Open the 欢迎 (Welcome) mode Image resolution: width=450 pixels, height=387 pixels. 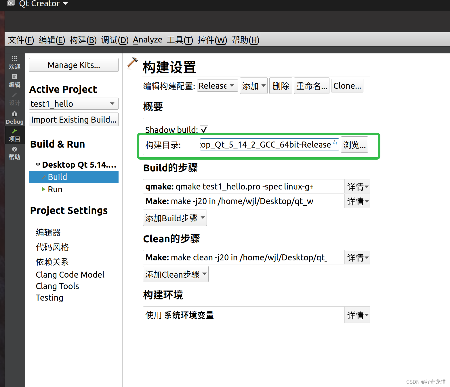click(x=14, y=63)
